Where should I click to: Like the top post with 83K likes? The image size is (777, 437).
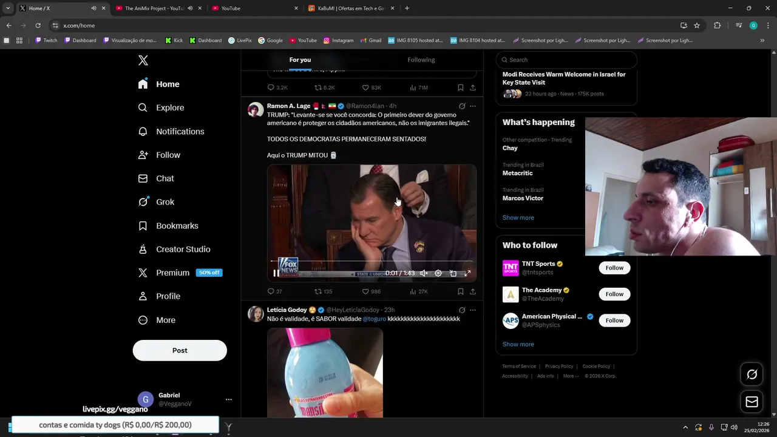(372, 87)
